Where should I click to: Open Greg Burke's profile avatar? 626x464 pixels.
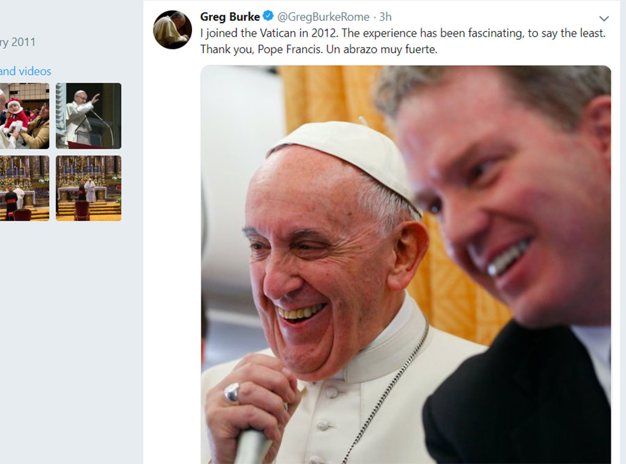[172, 30]
